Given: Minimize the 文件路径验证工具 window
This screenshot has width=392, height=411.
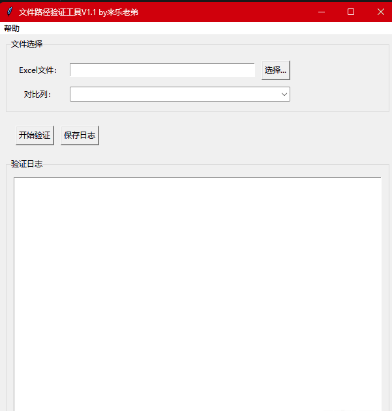Looking at the screenshot, I should (x=322, y=12).
